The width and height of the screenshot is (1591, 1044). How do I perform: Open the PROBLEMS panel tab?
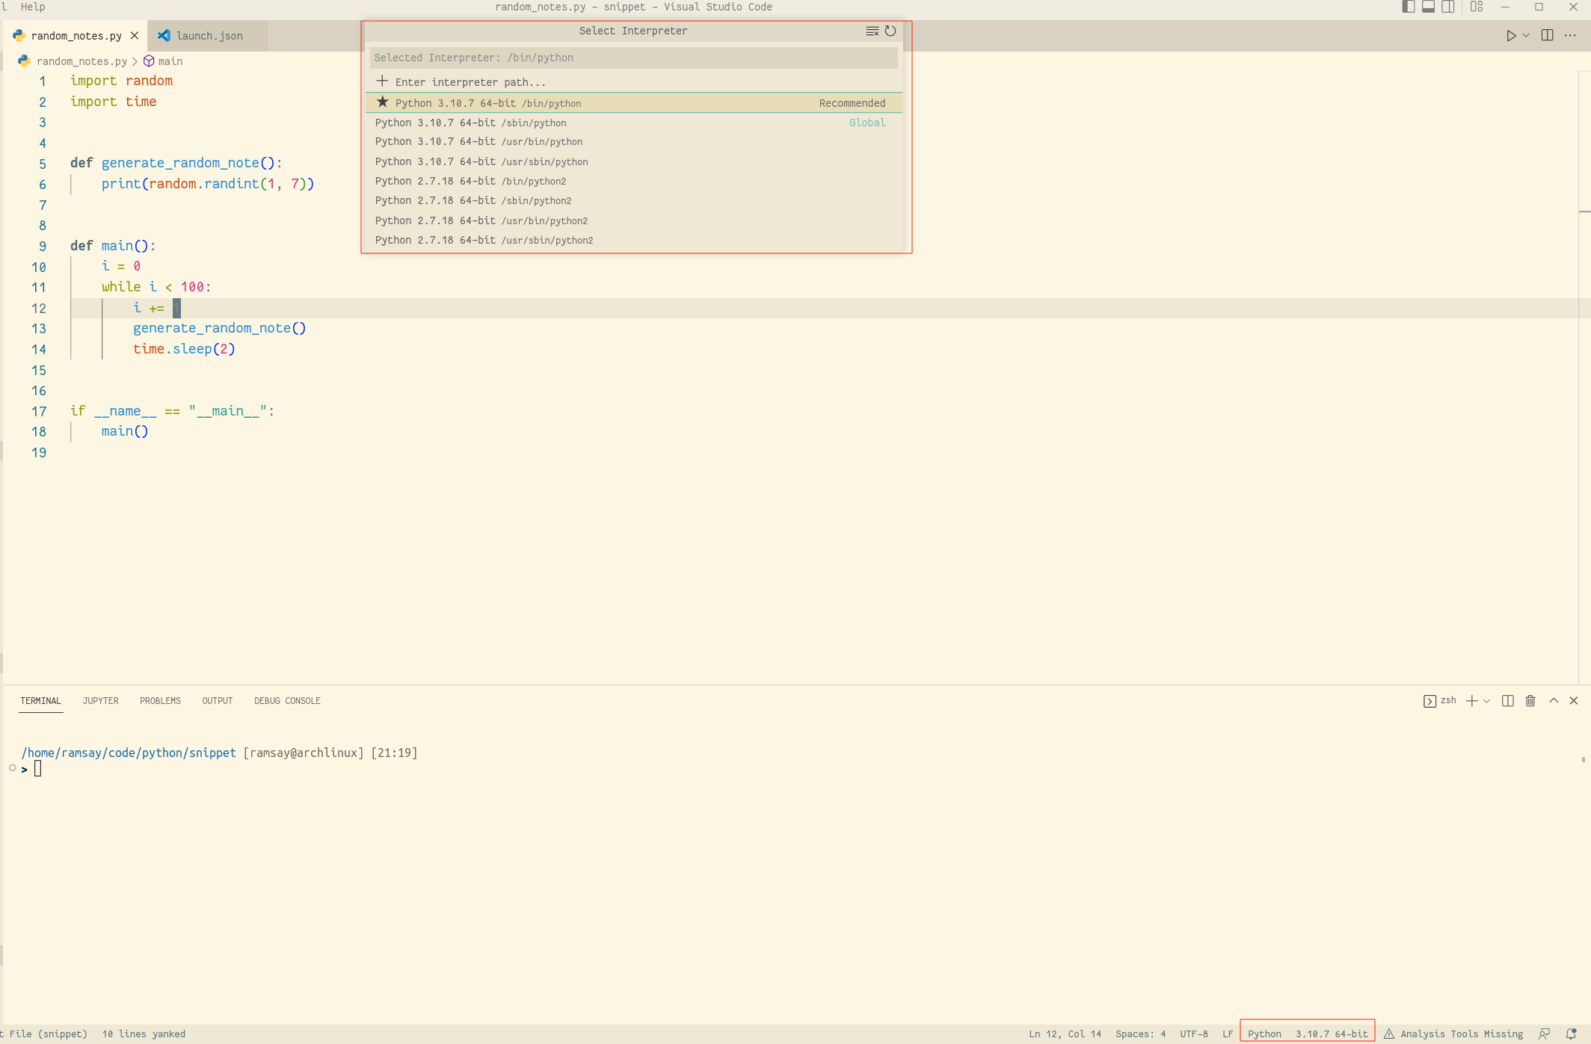[160, 700]
